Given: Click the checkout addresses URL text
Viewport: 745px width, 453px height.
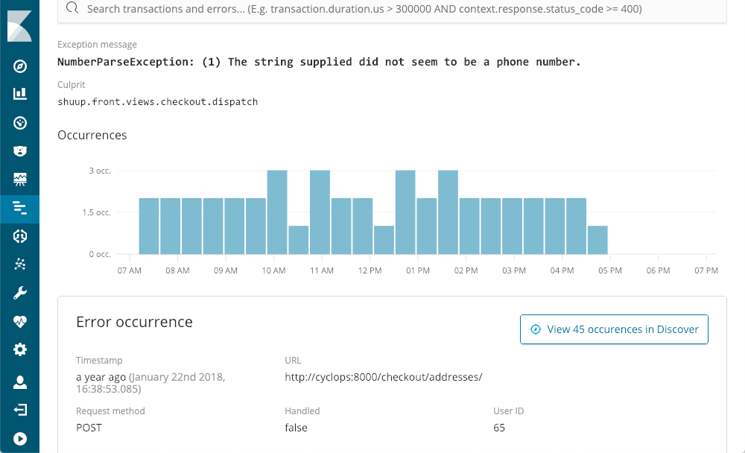Looking at the screenshot, I should (x=384, y=377).
